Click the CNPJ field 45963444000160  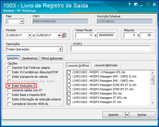coord(61,21)
